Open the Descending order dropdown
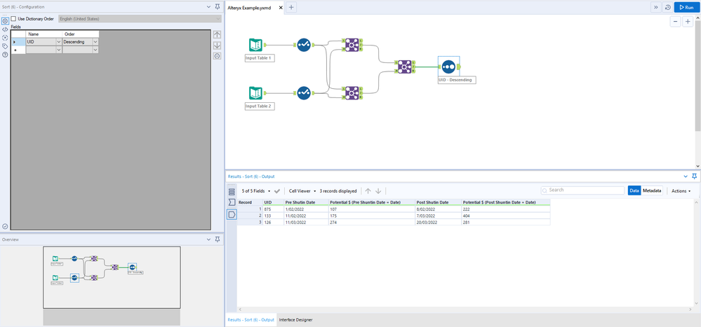The image size is (701, 327). tap(95, 42)
